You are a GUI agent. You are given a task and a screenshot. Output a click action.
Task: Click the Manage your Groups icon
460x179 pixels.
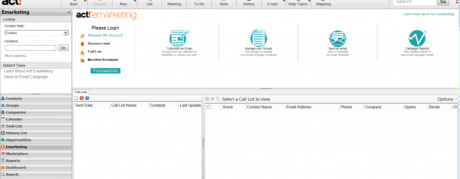point(258,38)
